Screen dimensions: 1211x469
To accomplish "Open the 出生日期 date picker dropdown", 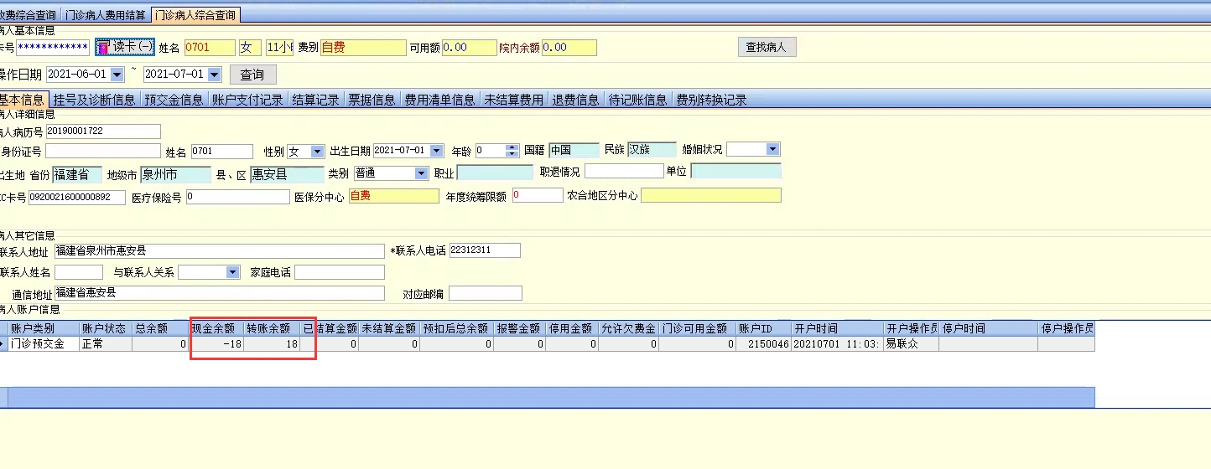I will (x=436, y=152).
